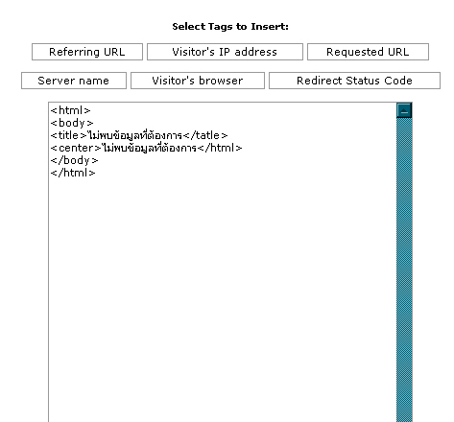454x422 pixels.
Task: Click the Thai text after the <title> tag
Action: (x=134, y=135)
